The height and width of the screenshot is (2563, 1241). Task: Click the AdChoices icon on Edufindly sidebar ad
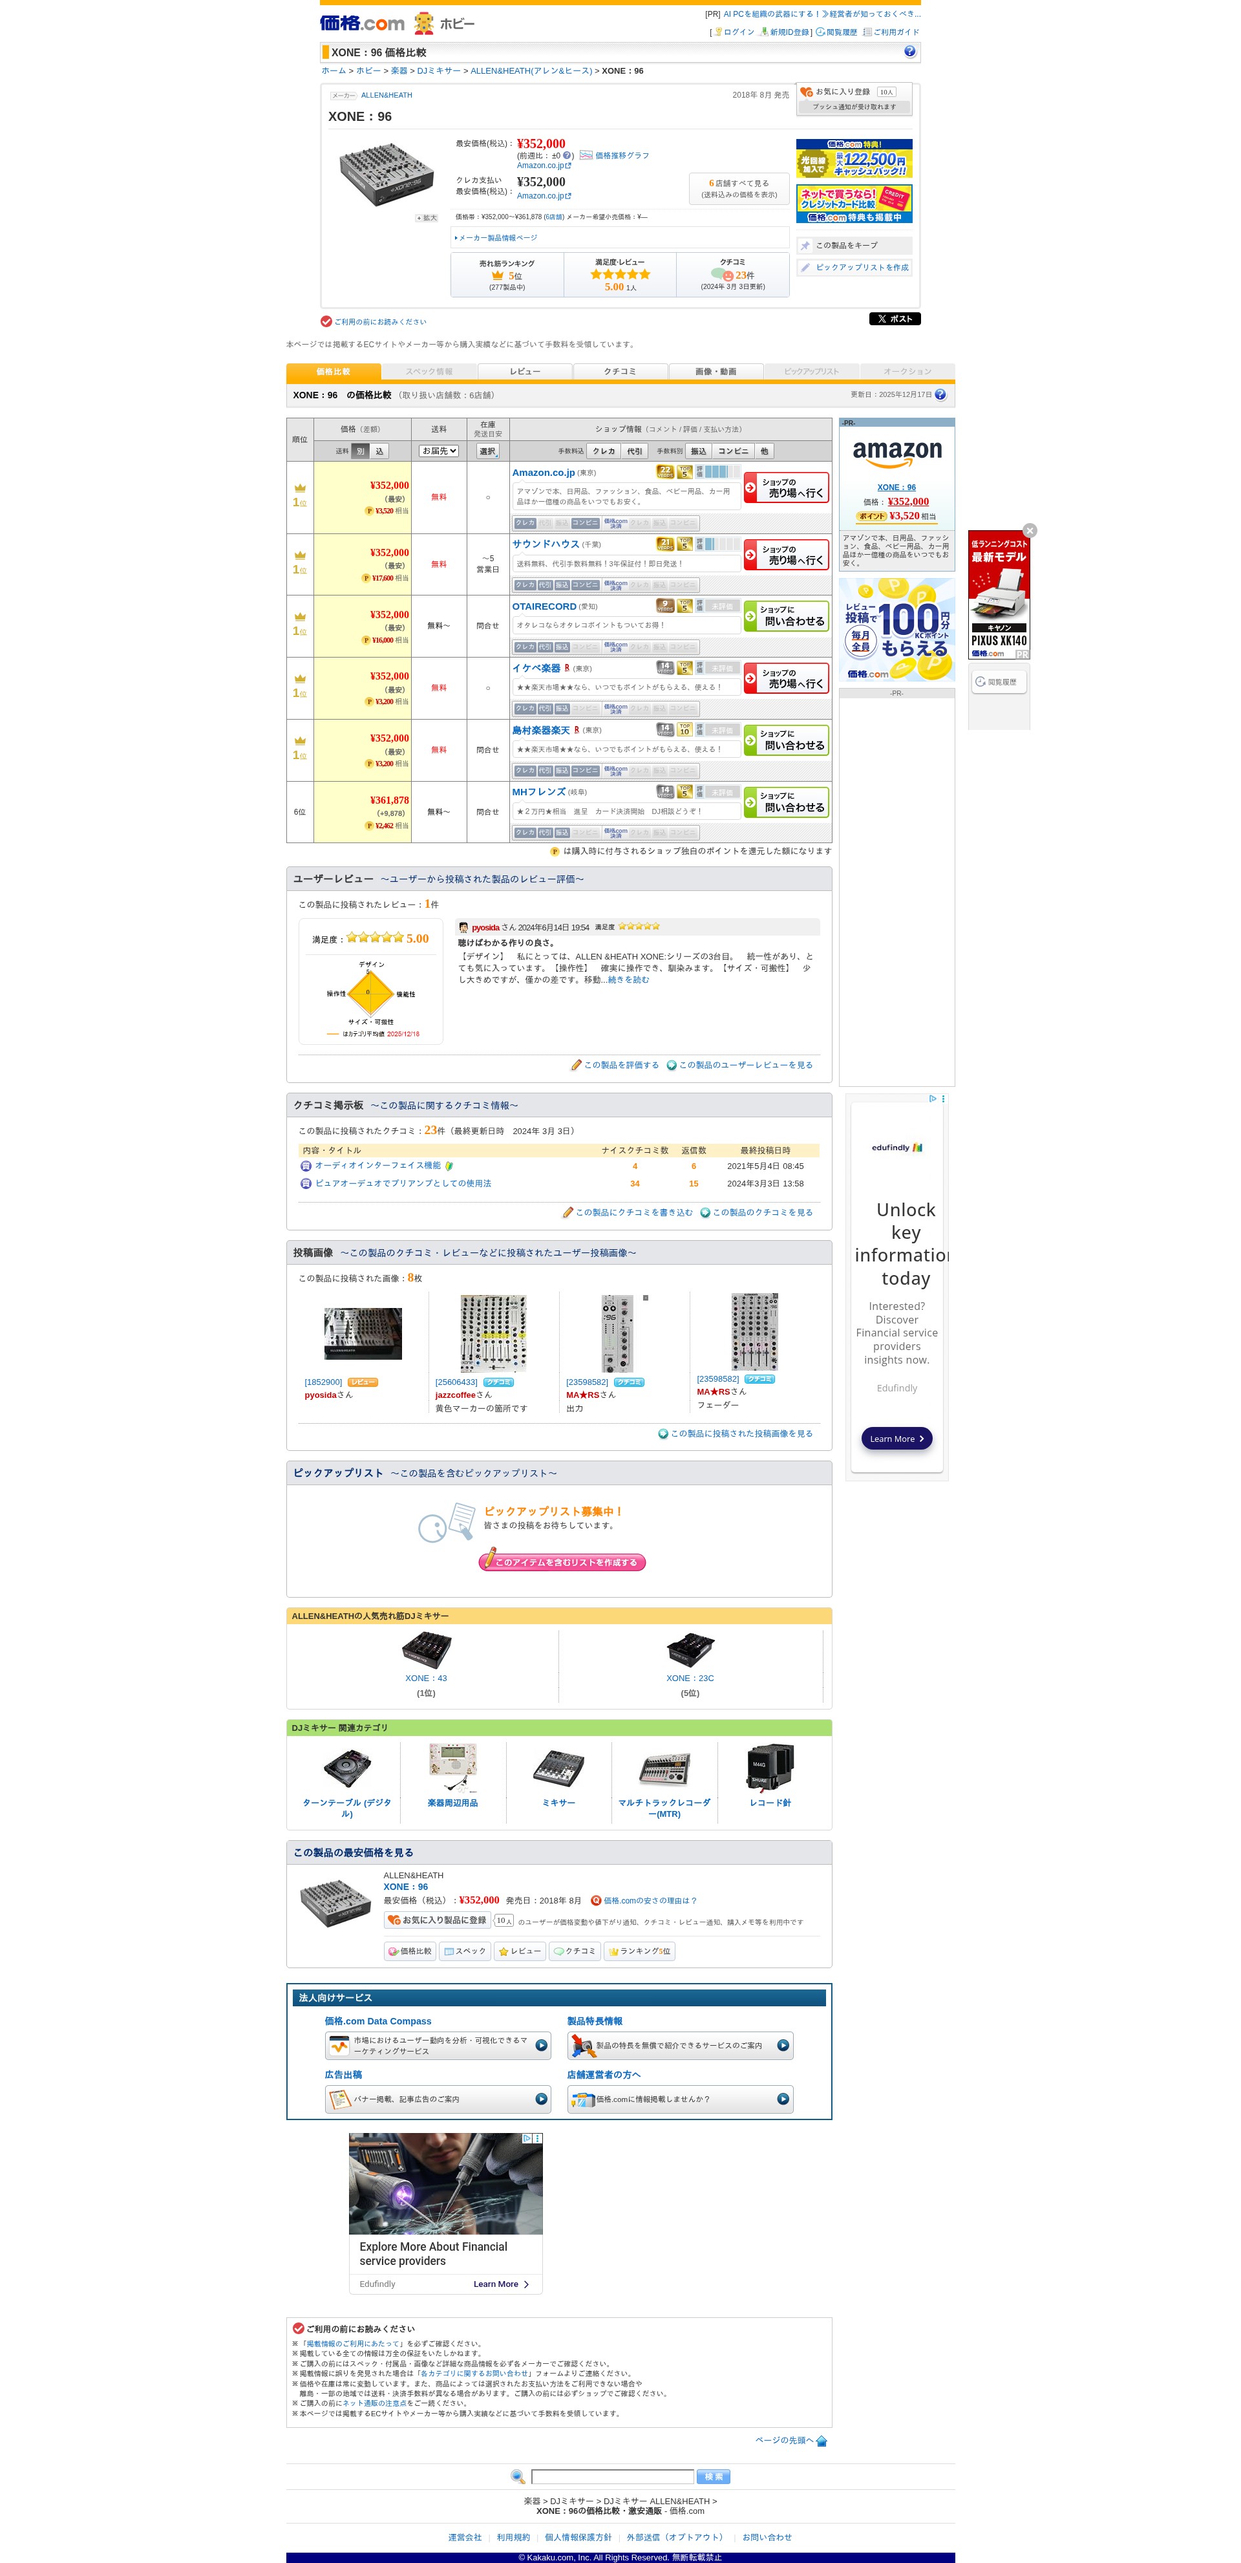(x=933, y=1099)
